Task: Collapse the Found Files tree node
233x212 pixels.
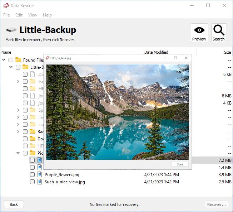Action: (4, 60)
